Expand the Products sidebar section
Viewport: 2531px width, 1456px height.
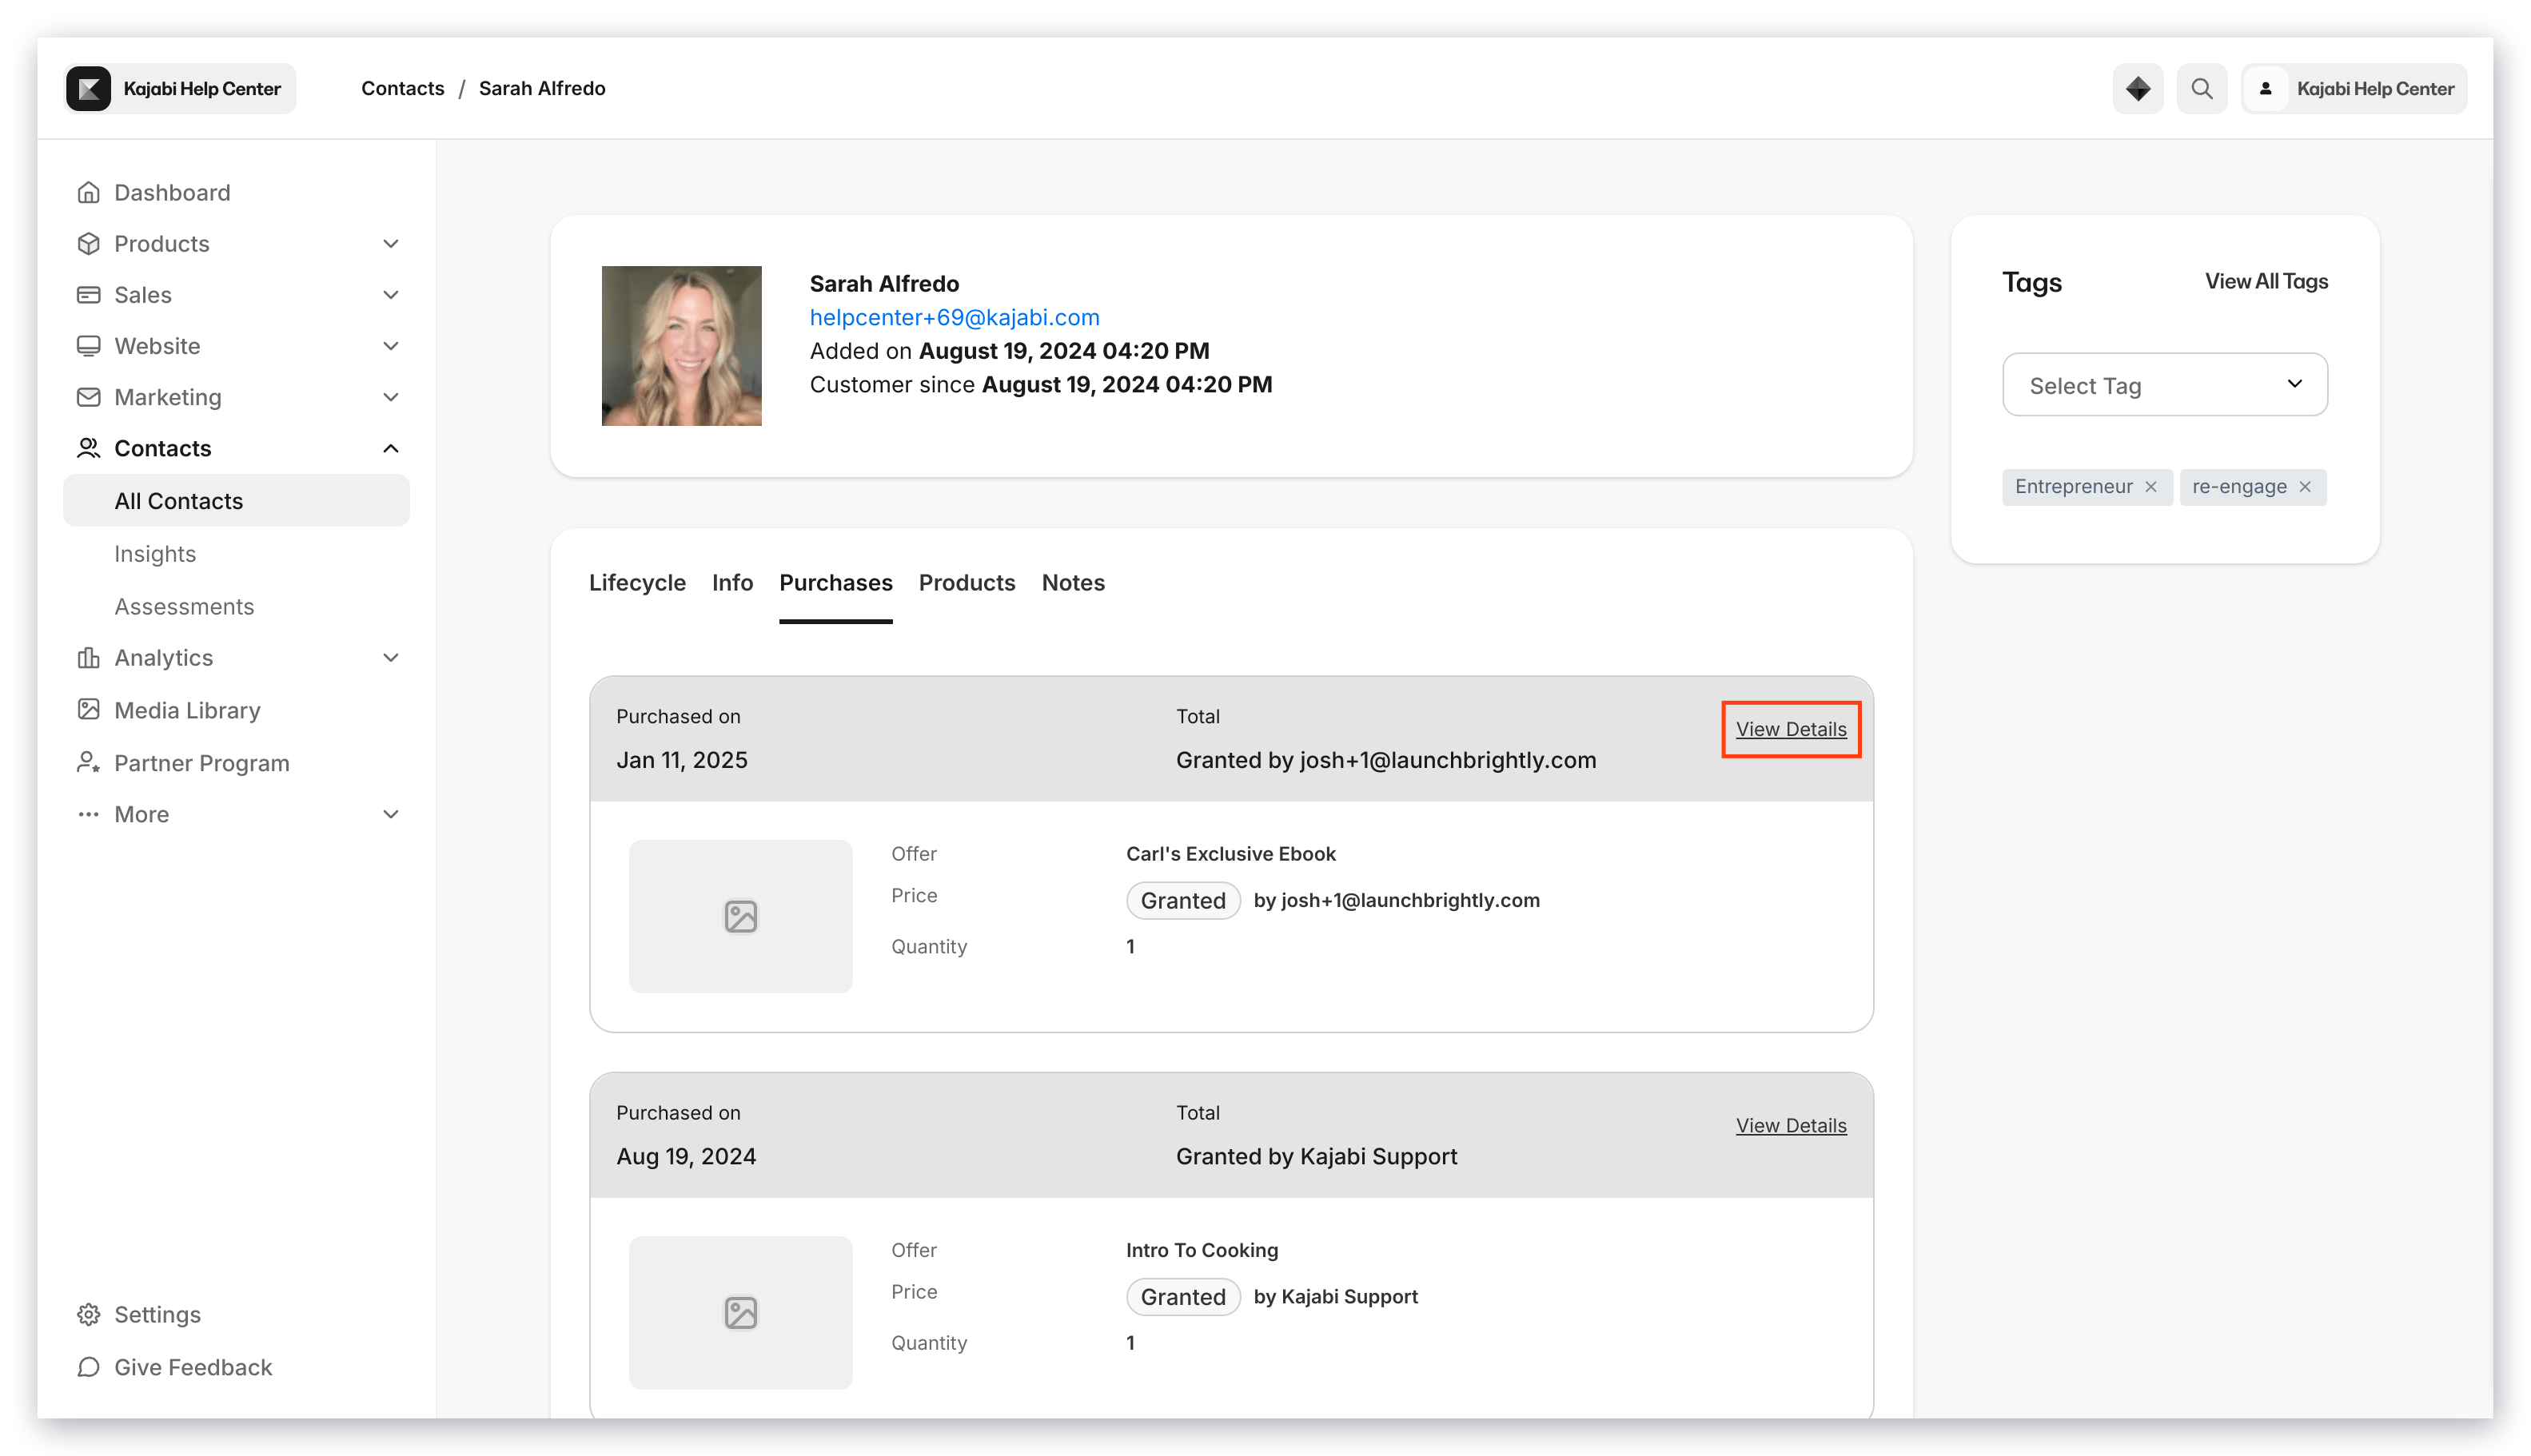[390, 243]
